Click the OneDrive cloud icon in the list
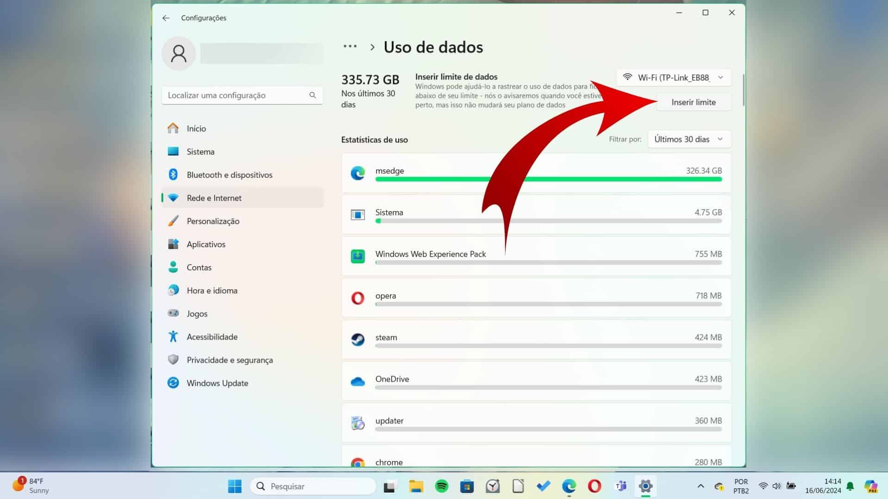 click(x=358, y=381)
